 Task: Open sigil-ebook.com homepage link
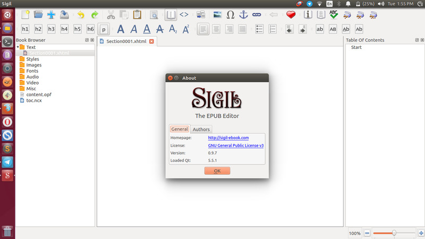point(228,138)
